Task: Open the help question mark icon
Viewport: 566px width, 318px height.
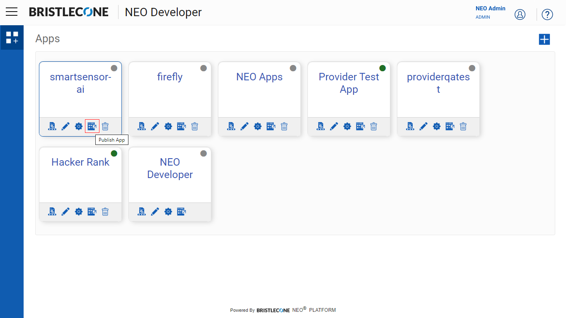Action: [547, 14]
